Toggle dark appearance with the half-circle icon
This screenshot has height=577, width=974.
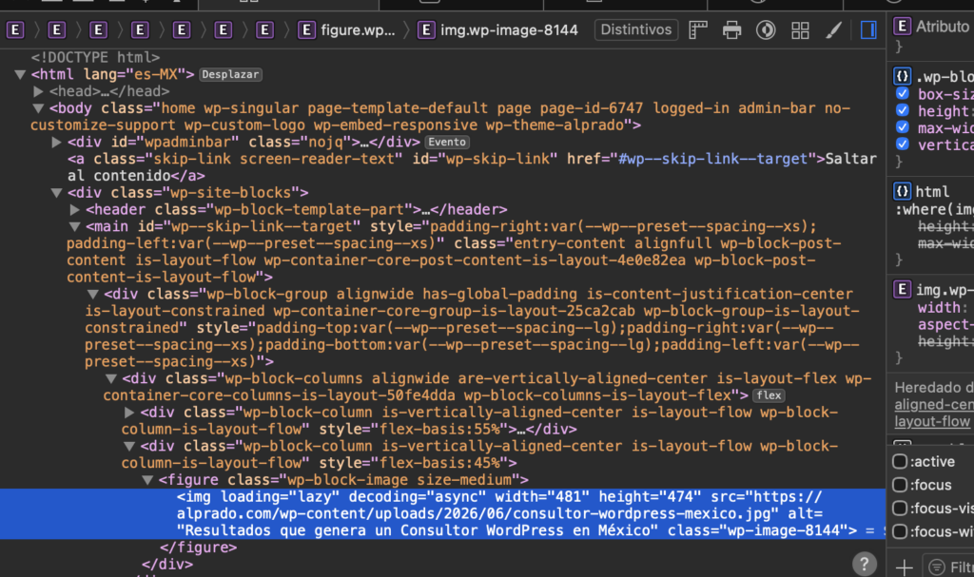pos(766,29)
